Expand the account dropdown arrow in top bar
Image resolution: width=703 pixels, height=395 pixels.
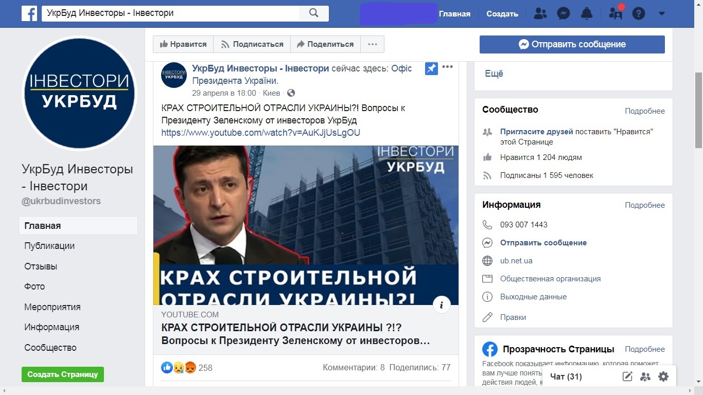[662, 14]
